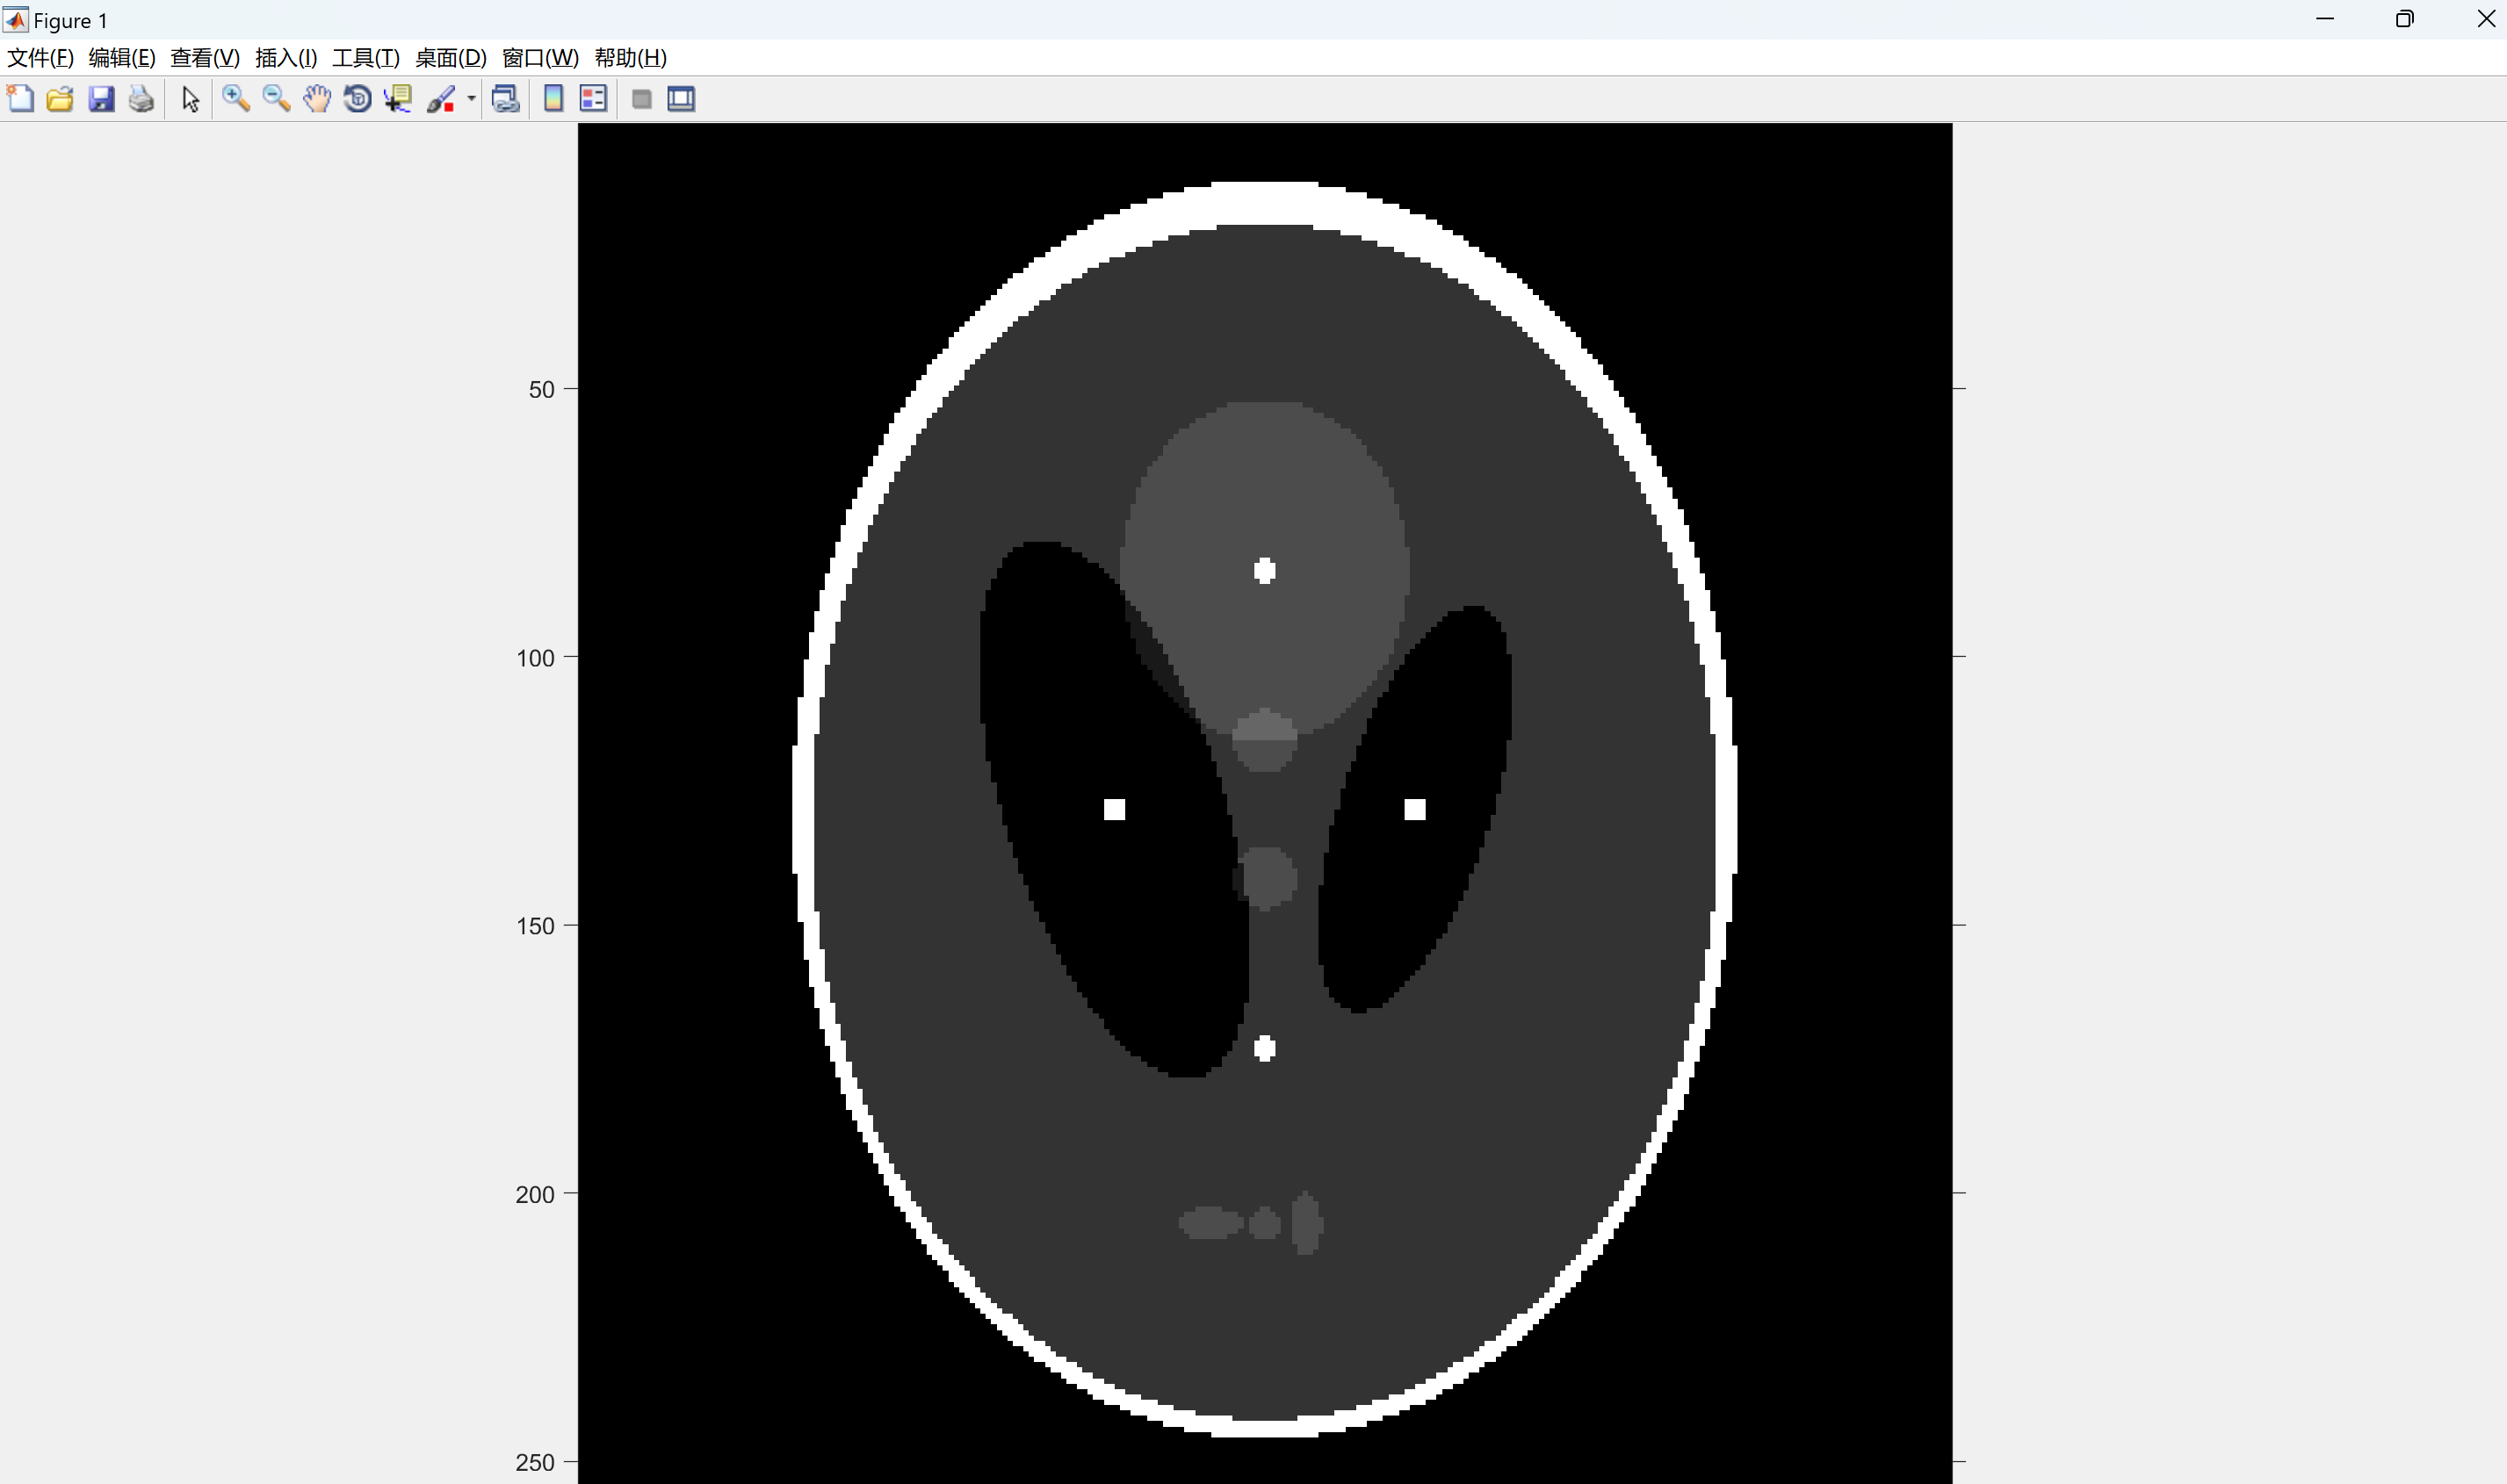Select the Zoom In magnifier tool
Viewport: 2507px width, 1484px height.
(236, 99)
